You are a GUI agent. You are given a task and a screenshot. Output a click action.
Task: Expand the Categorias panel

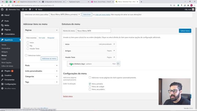[x=57, y=76]
